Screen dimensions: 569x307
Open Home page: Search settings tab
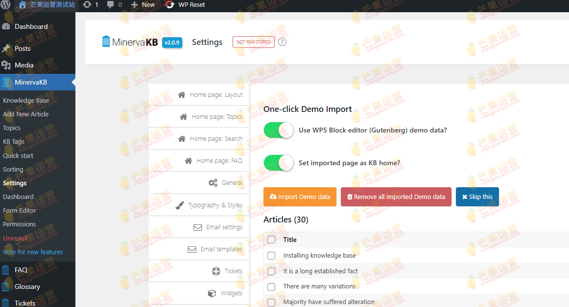click(198, 139)
